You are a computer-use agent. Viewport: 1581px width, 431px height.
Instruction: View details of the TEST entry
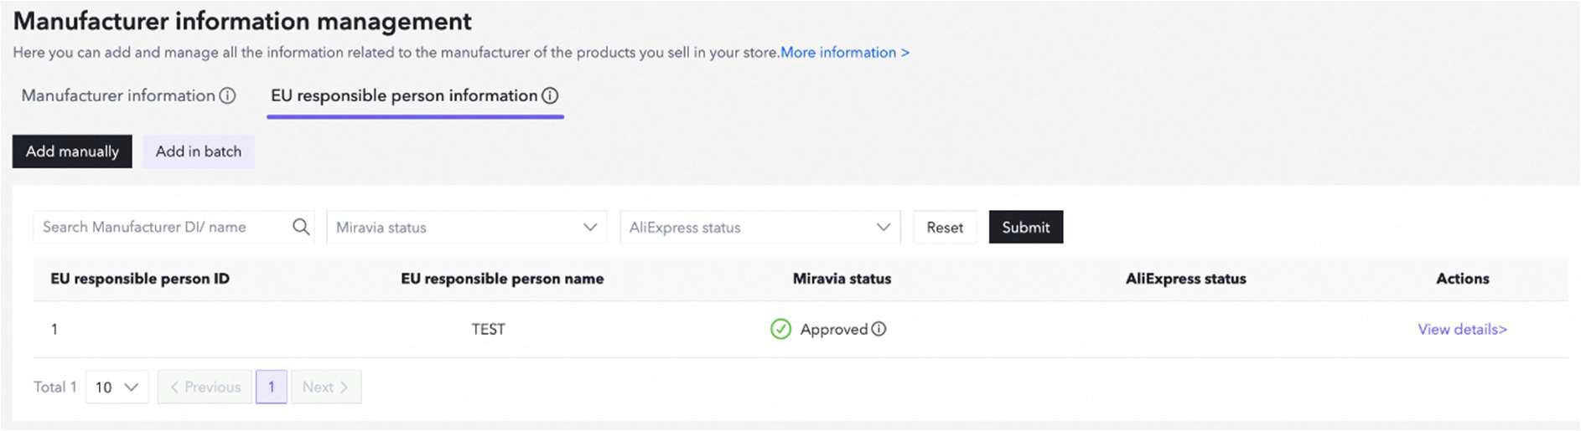[x=1462, y=329]
